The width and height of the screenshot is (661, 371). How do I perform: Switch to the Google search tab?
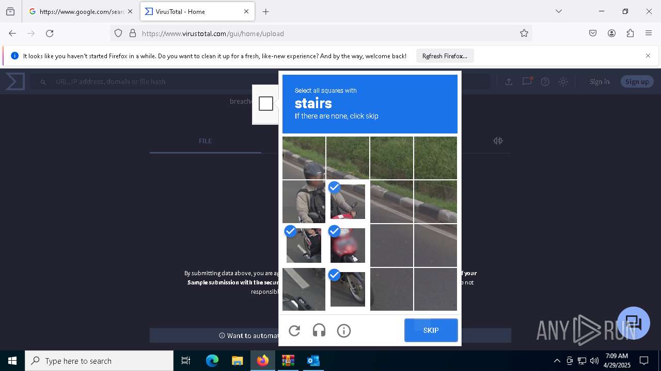[x=81, y=11]
